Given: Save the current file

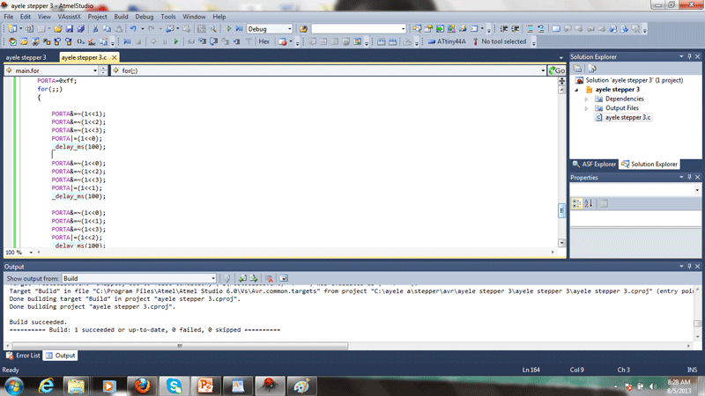Looking at the screenshot, I should [x=70, y=29].
